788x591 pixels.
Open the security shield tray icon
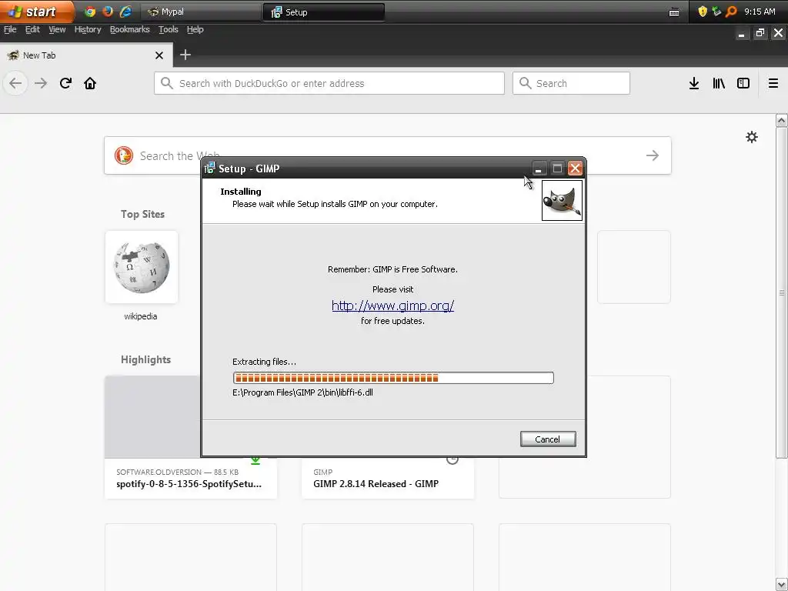703,11
